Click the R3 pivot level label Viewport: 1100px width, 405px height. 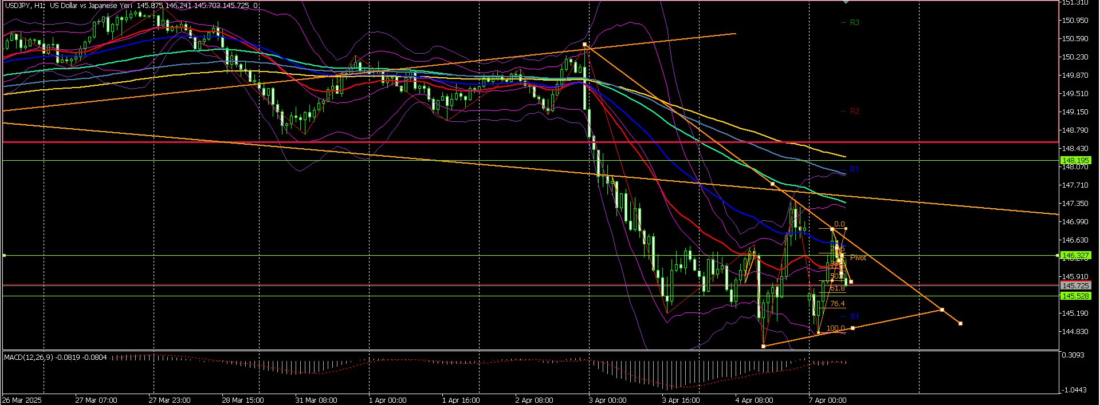(854, 23)
